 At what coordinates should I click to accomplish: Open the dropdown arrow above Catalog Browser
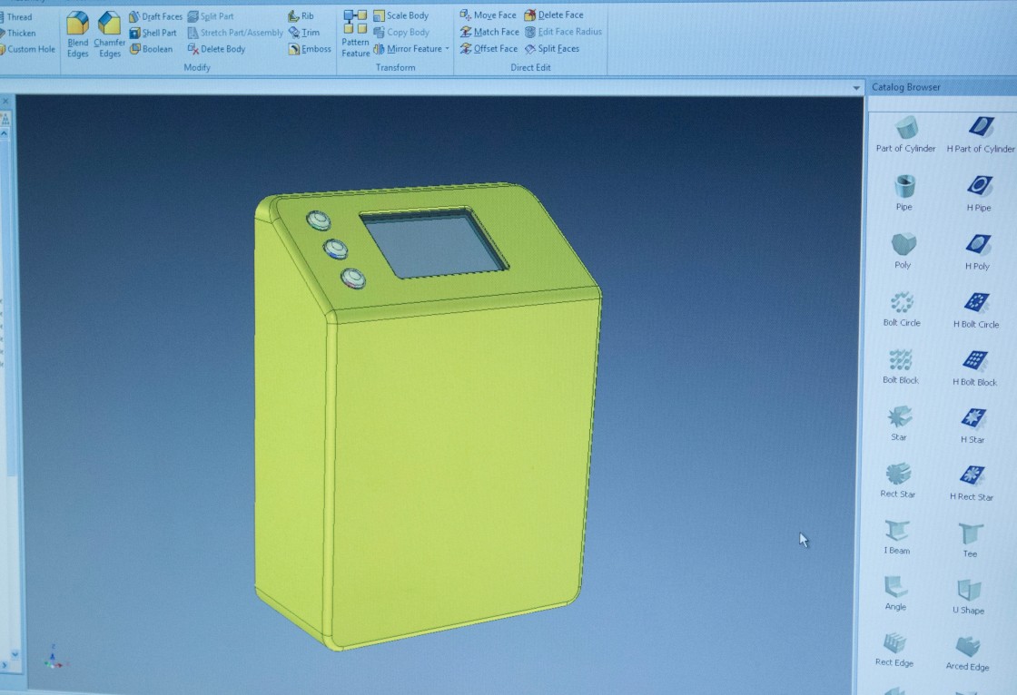(856, 88)
